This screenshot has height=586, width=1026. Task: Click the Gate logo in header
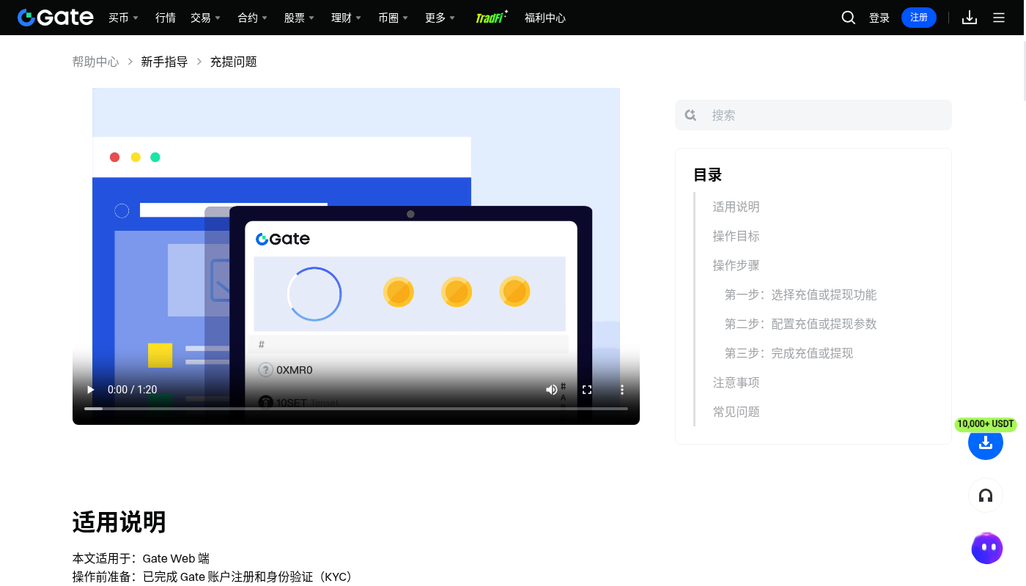(x=56, y=18)
